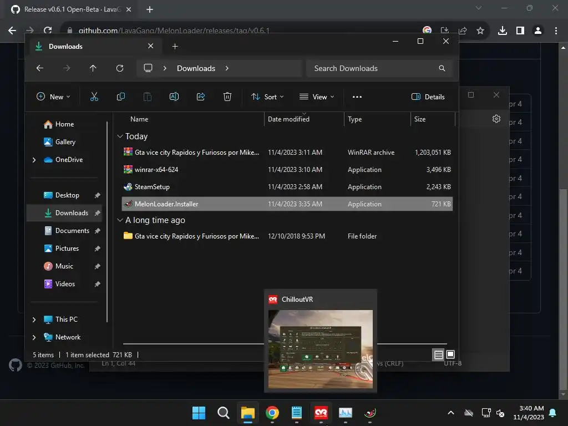Click the PC icon in address bar

click(x=148, y=68)
